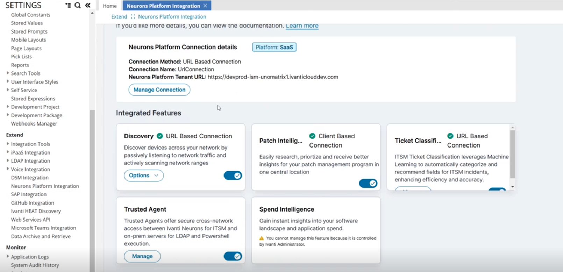Open the Discovery Options dropdown
The height and width of the screenshot is (272, 563).
[144, 176]
